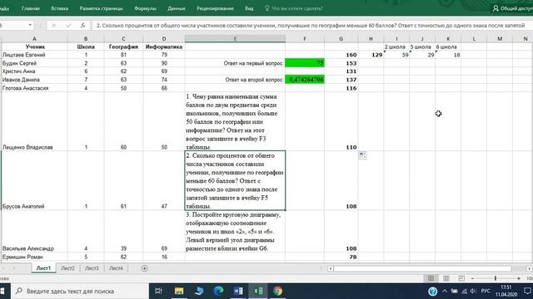Click the green cell showing 0,474264706
533x299 pixels.
click(x=305, y=80)
